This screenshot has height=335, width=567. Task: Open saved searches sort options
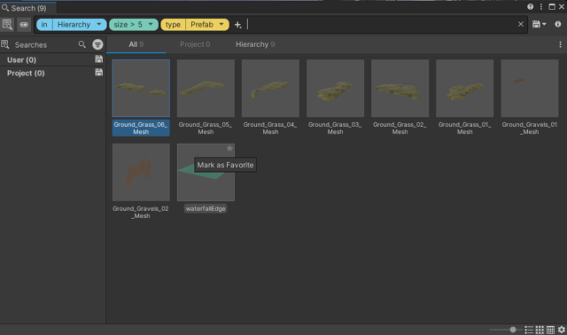click(97, 44)
